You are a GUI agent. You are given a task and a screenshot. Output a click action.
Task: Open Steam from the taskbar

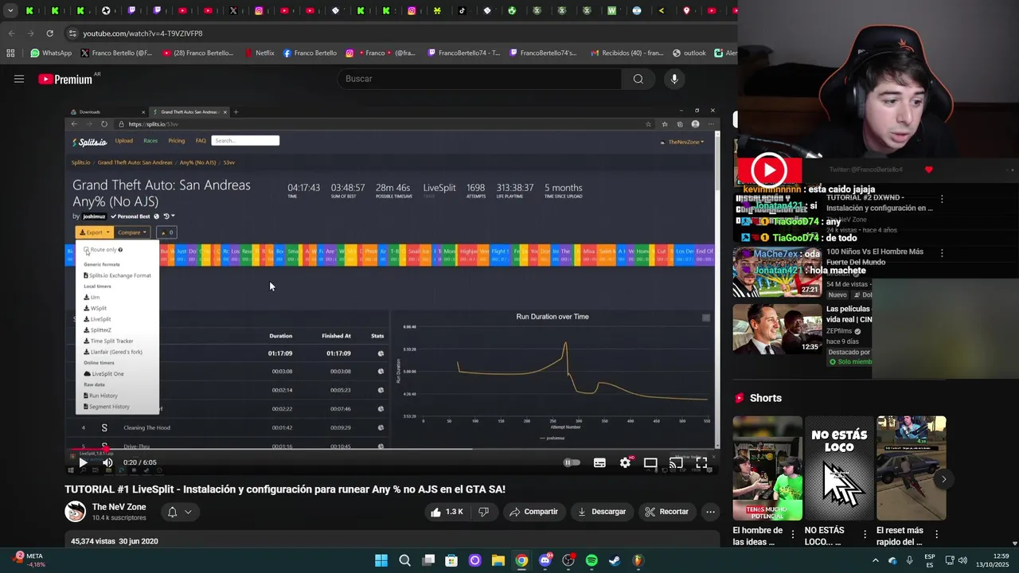615,560
